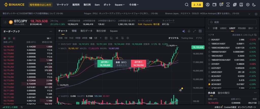The width and height of the screenshot is (260, 109).
Task: Switch to the 取引データ tab
Action: coord(86,31)
